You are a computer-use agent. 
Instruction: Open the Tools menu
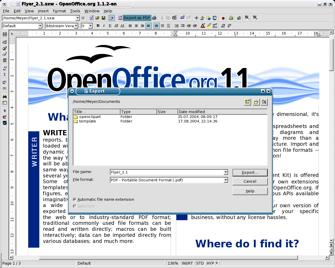pos(75,11)
